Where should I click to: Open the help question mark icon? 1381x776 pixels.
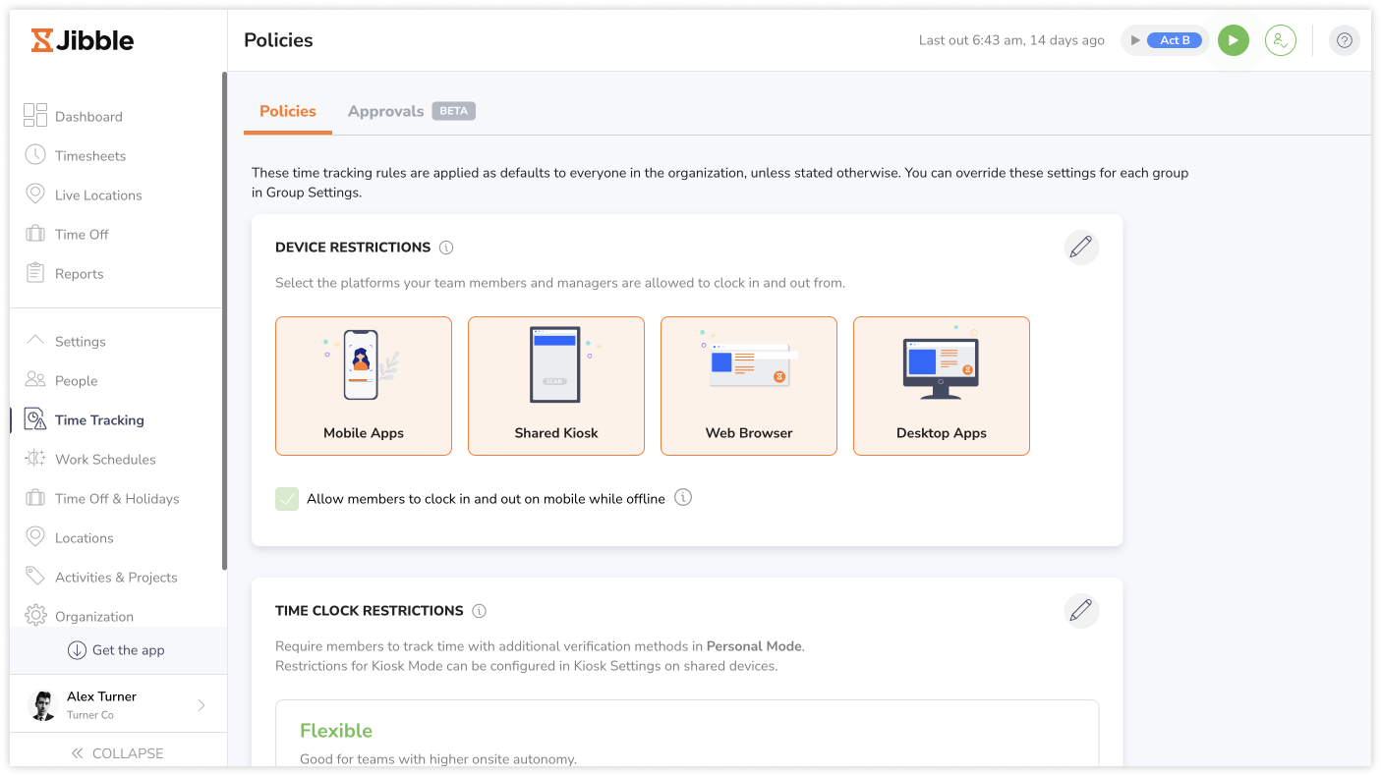(1344, 40)
